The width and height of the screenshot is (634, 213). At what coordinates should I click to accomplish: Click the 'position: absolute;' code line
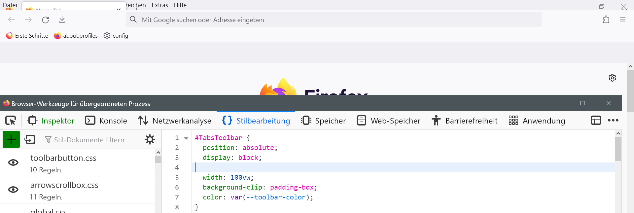(240, 148)
